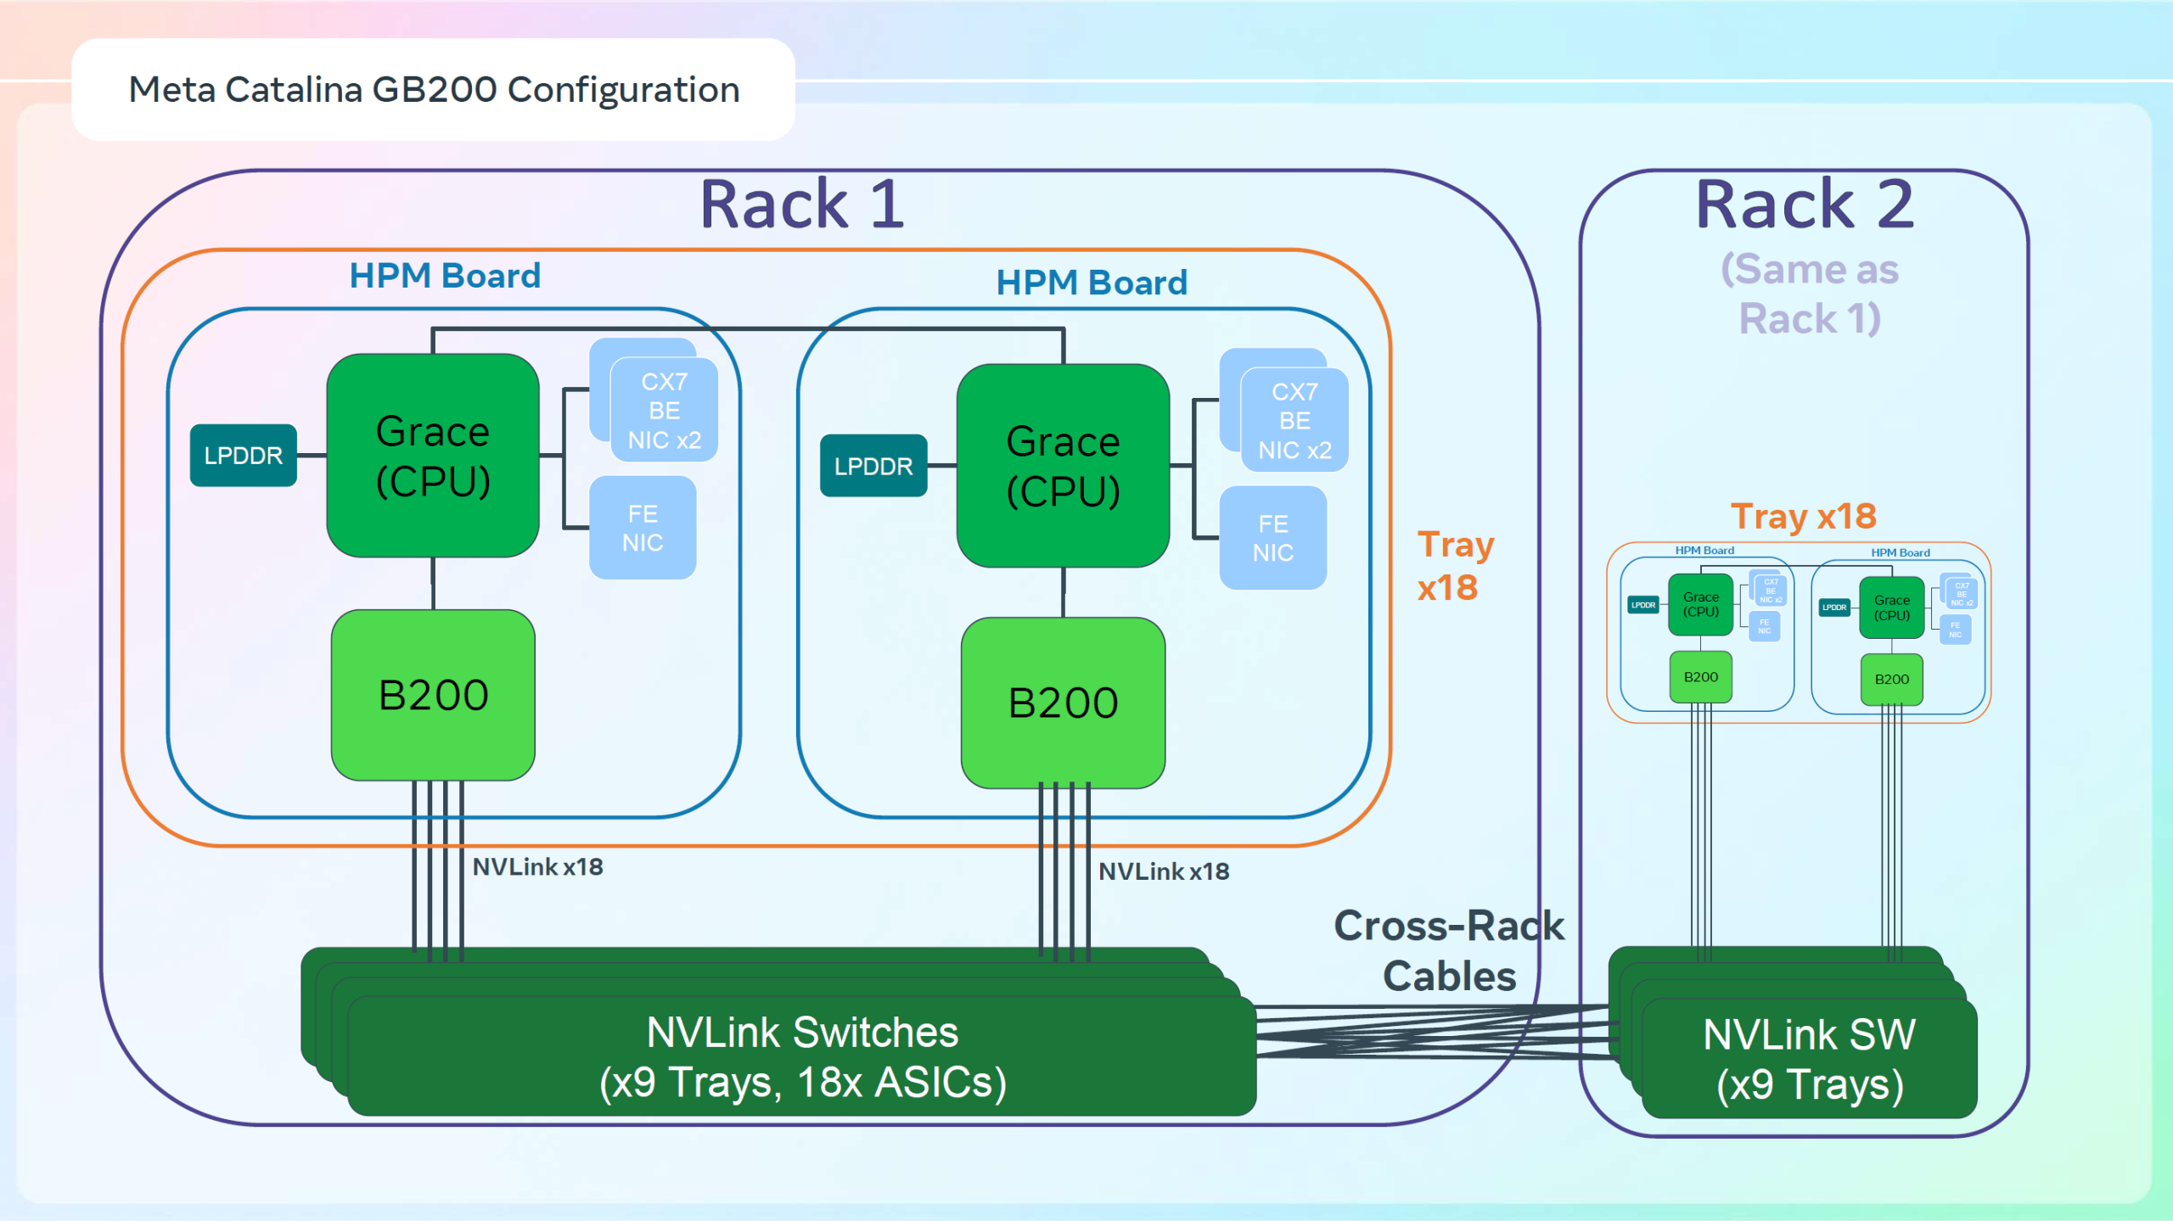Viewport: 2173px width, 1221px height.
Task: Click the left FE NIC box
Action: pos(643,528)
